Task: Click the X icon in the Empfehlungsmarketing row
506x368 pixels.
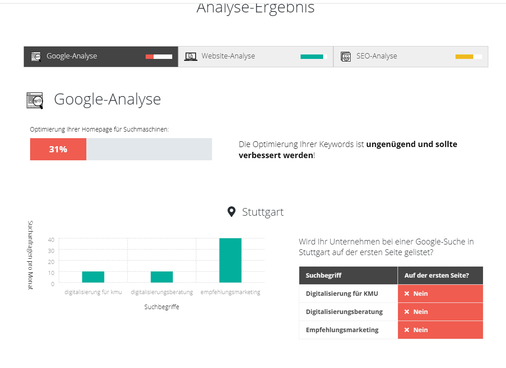Action: 406,330
